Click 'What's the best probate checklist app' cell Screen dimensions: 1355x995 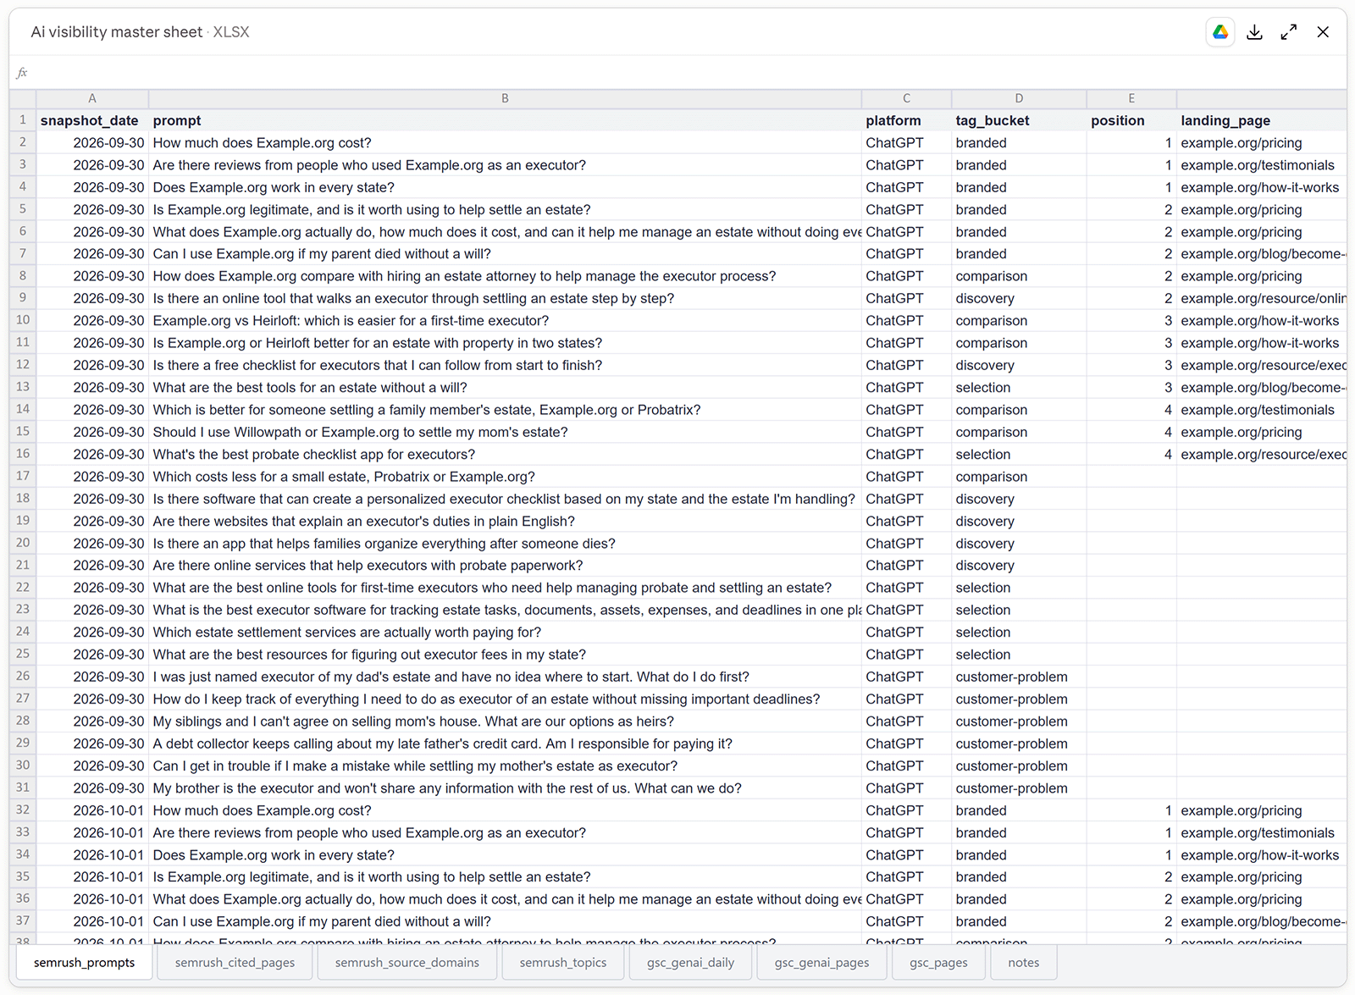click(x=505, y=454)
